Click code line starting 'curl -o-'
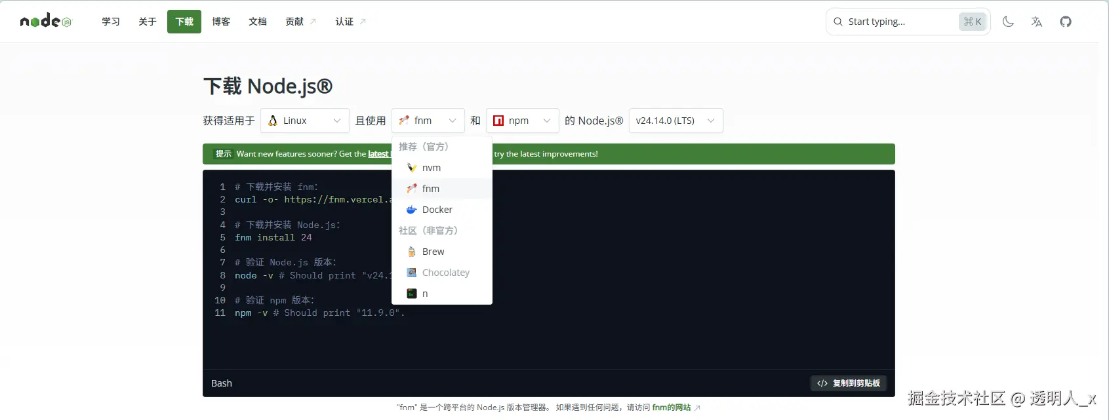The height and width of the screenshot is (420, 1109). (313, 199)
